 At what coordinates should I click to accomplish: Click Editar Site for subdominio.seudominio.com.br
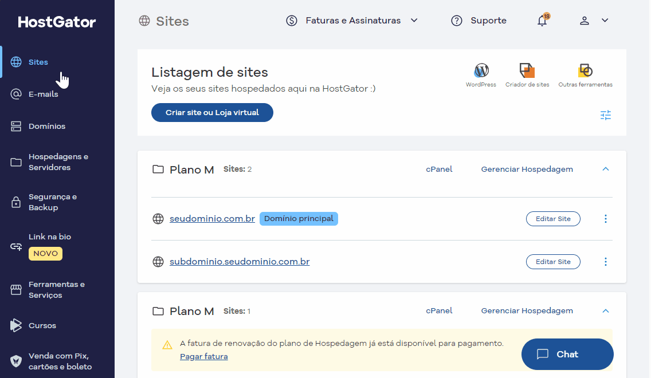pyautogui.click(x=553, y=262)
